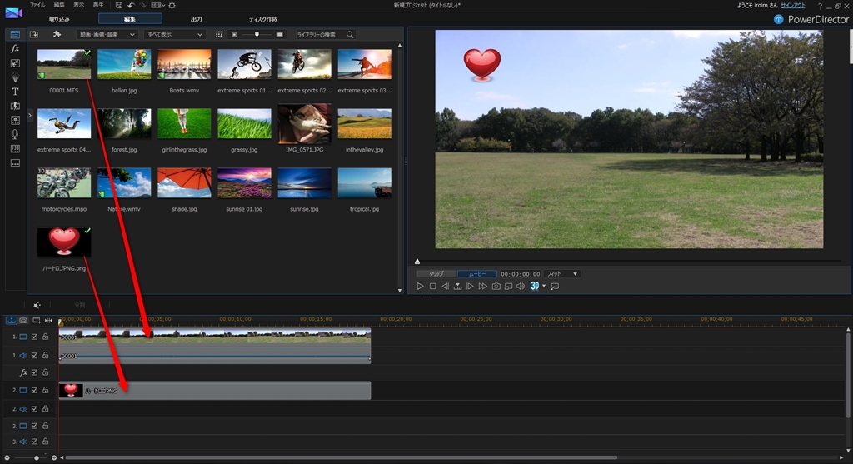Open the 編集 menu in the menu bar

pos(59,5)
